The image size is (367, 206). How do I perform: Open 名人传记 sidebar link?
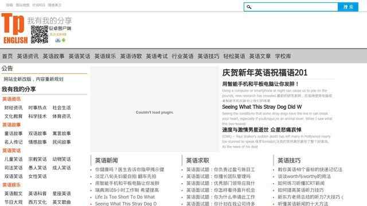(x=14, y=142)
